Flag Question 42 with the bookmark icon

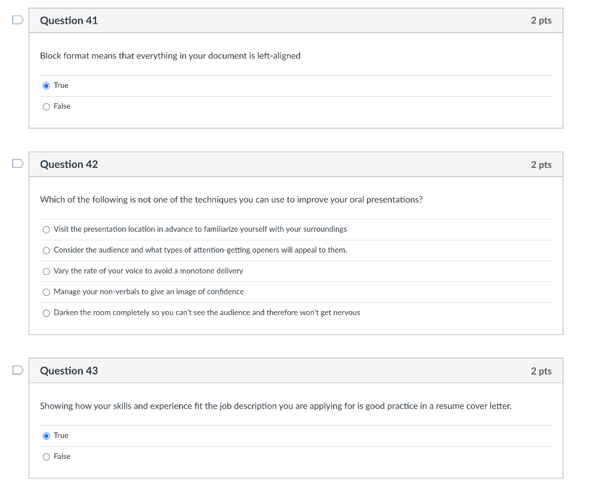pyautogui.click(x=18, y=164)
